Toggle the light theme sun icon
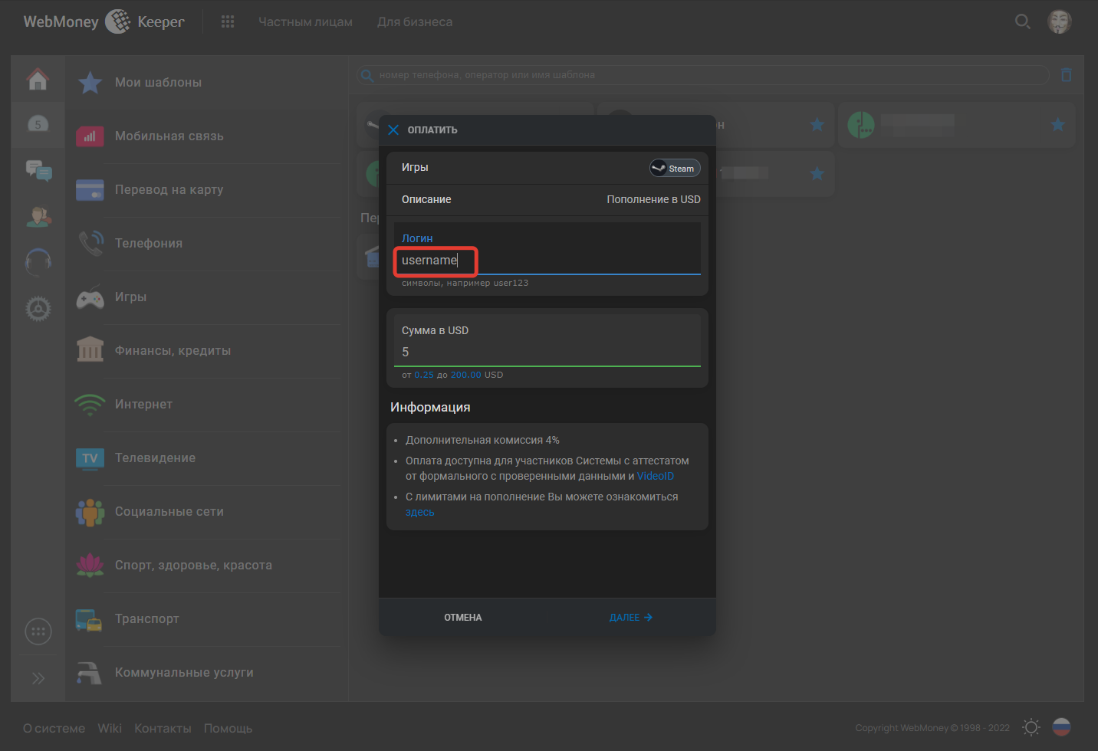The image size is (1098, 751). [x=1031, y=727]
